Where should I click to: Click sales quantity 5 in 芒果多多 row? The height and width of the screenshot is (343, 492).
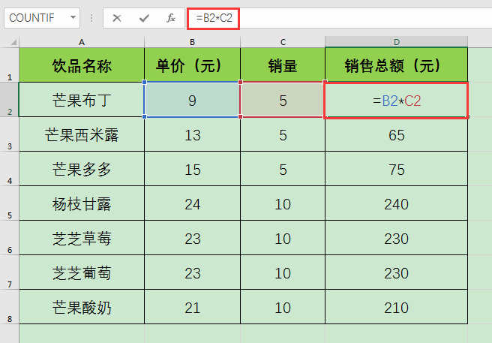283,169
